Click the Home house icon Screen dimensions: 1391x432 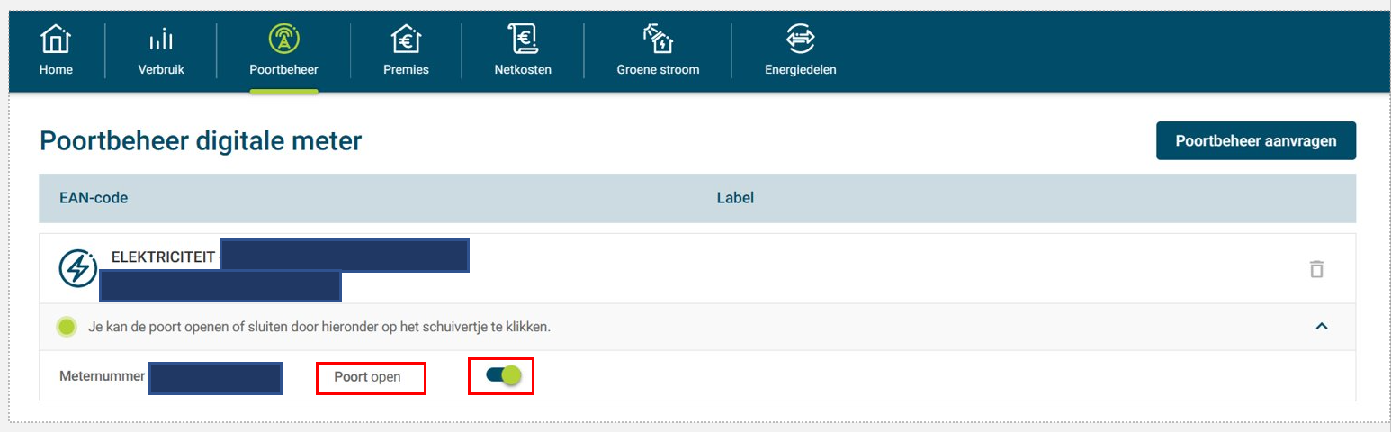point(56,40)
